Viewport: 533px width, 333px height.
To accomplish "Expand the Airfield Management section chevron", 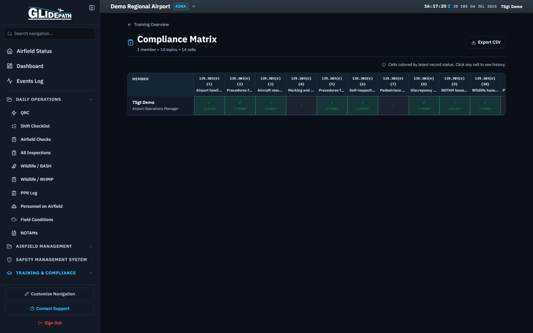I will click(x=91, y=246).
